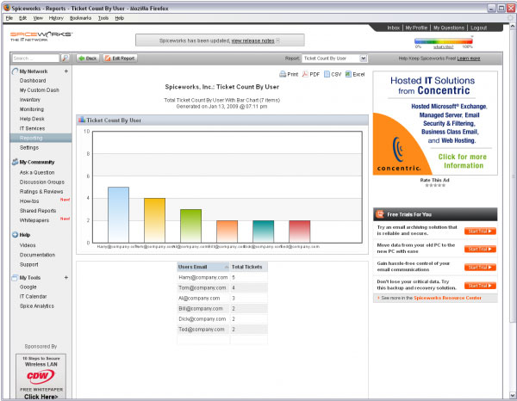Click the Search input field
517x401 pixels.
point(36,59)
